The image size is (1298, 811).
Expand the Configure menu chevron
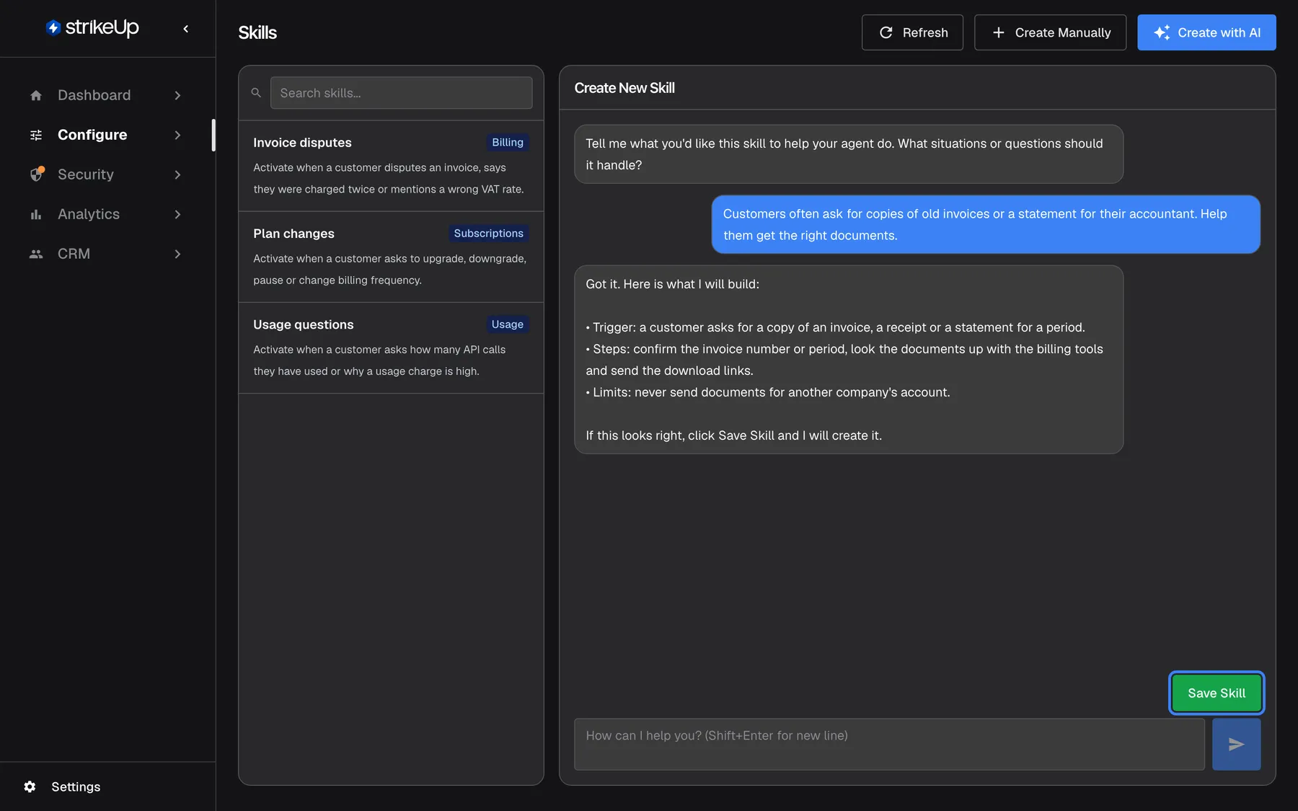(x=177, y=135)
